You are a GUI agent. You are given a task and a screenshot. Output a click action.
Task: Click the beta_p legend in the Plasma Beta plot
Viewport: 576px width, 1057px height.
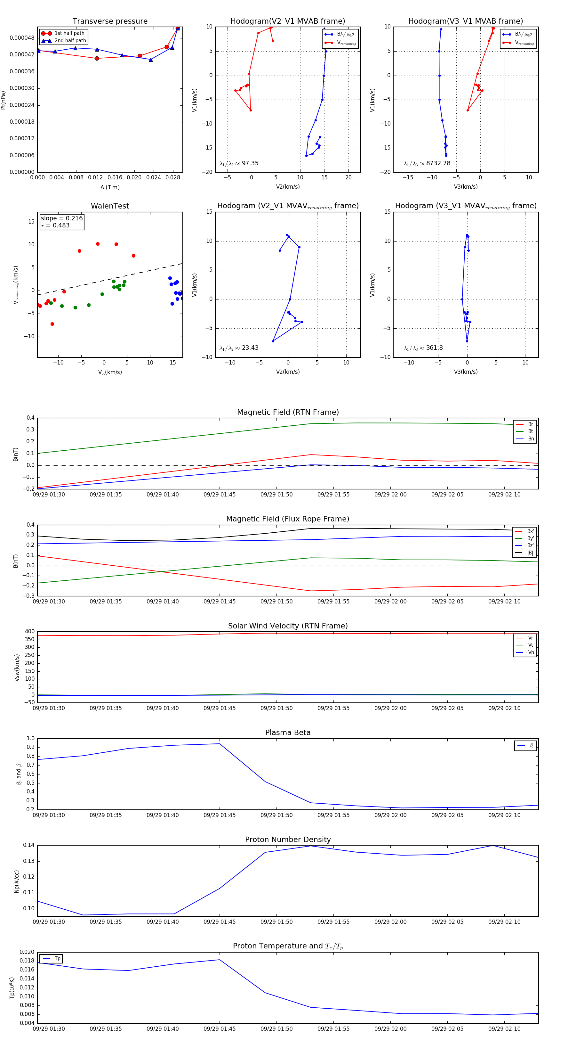pyautogui.click(x=525, y=746)
